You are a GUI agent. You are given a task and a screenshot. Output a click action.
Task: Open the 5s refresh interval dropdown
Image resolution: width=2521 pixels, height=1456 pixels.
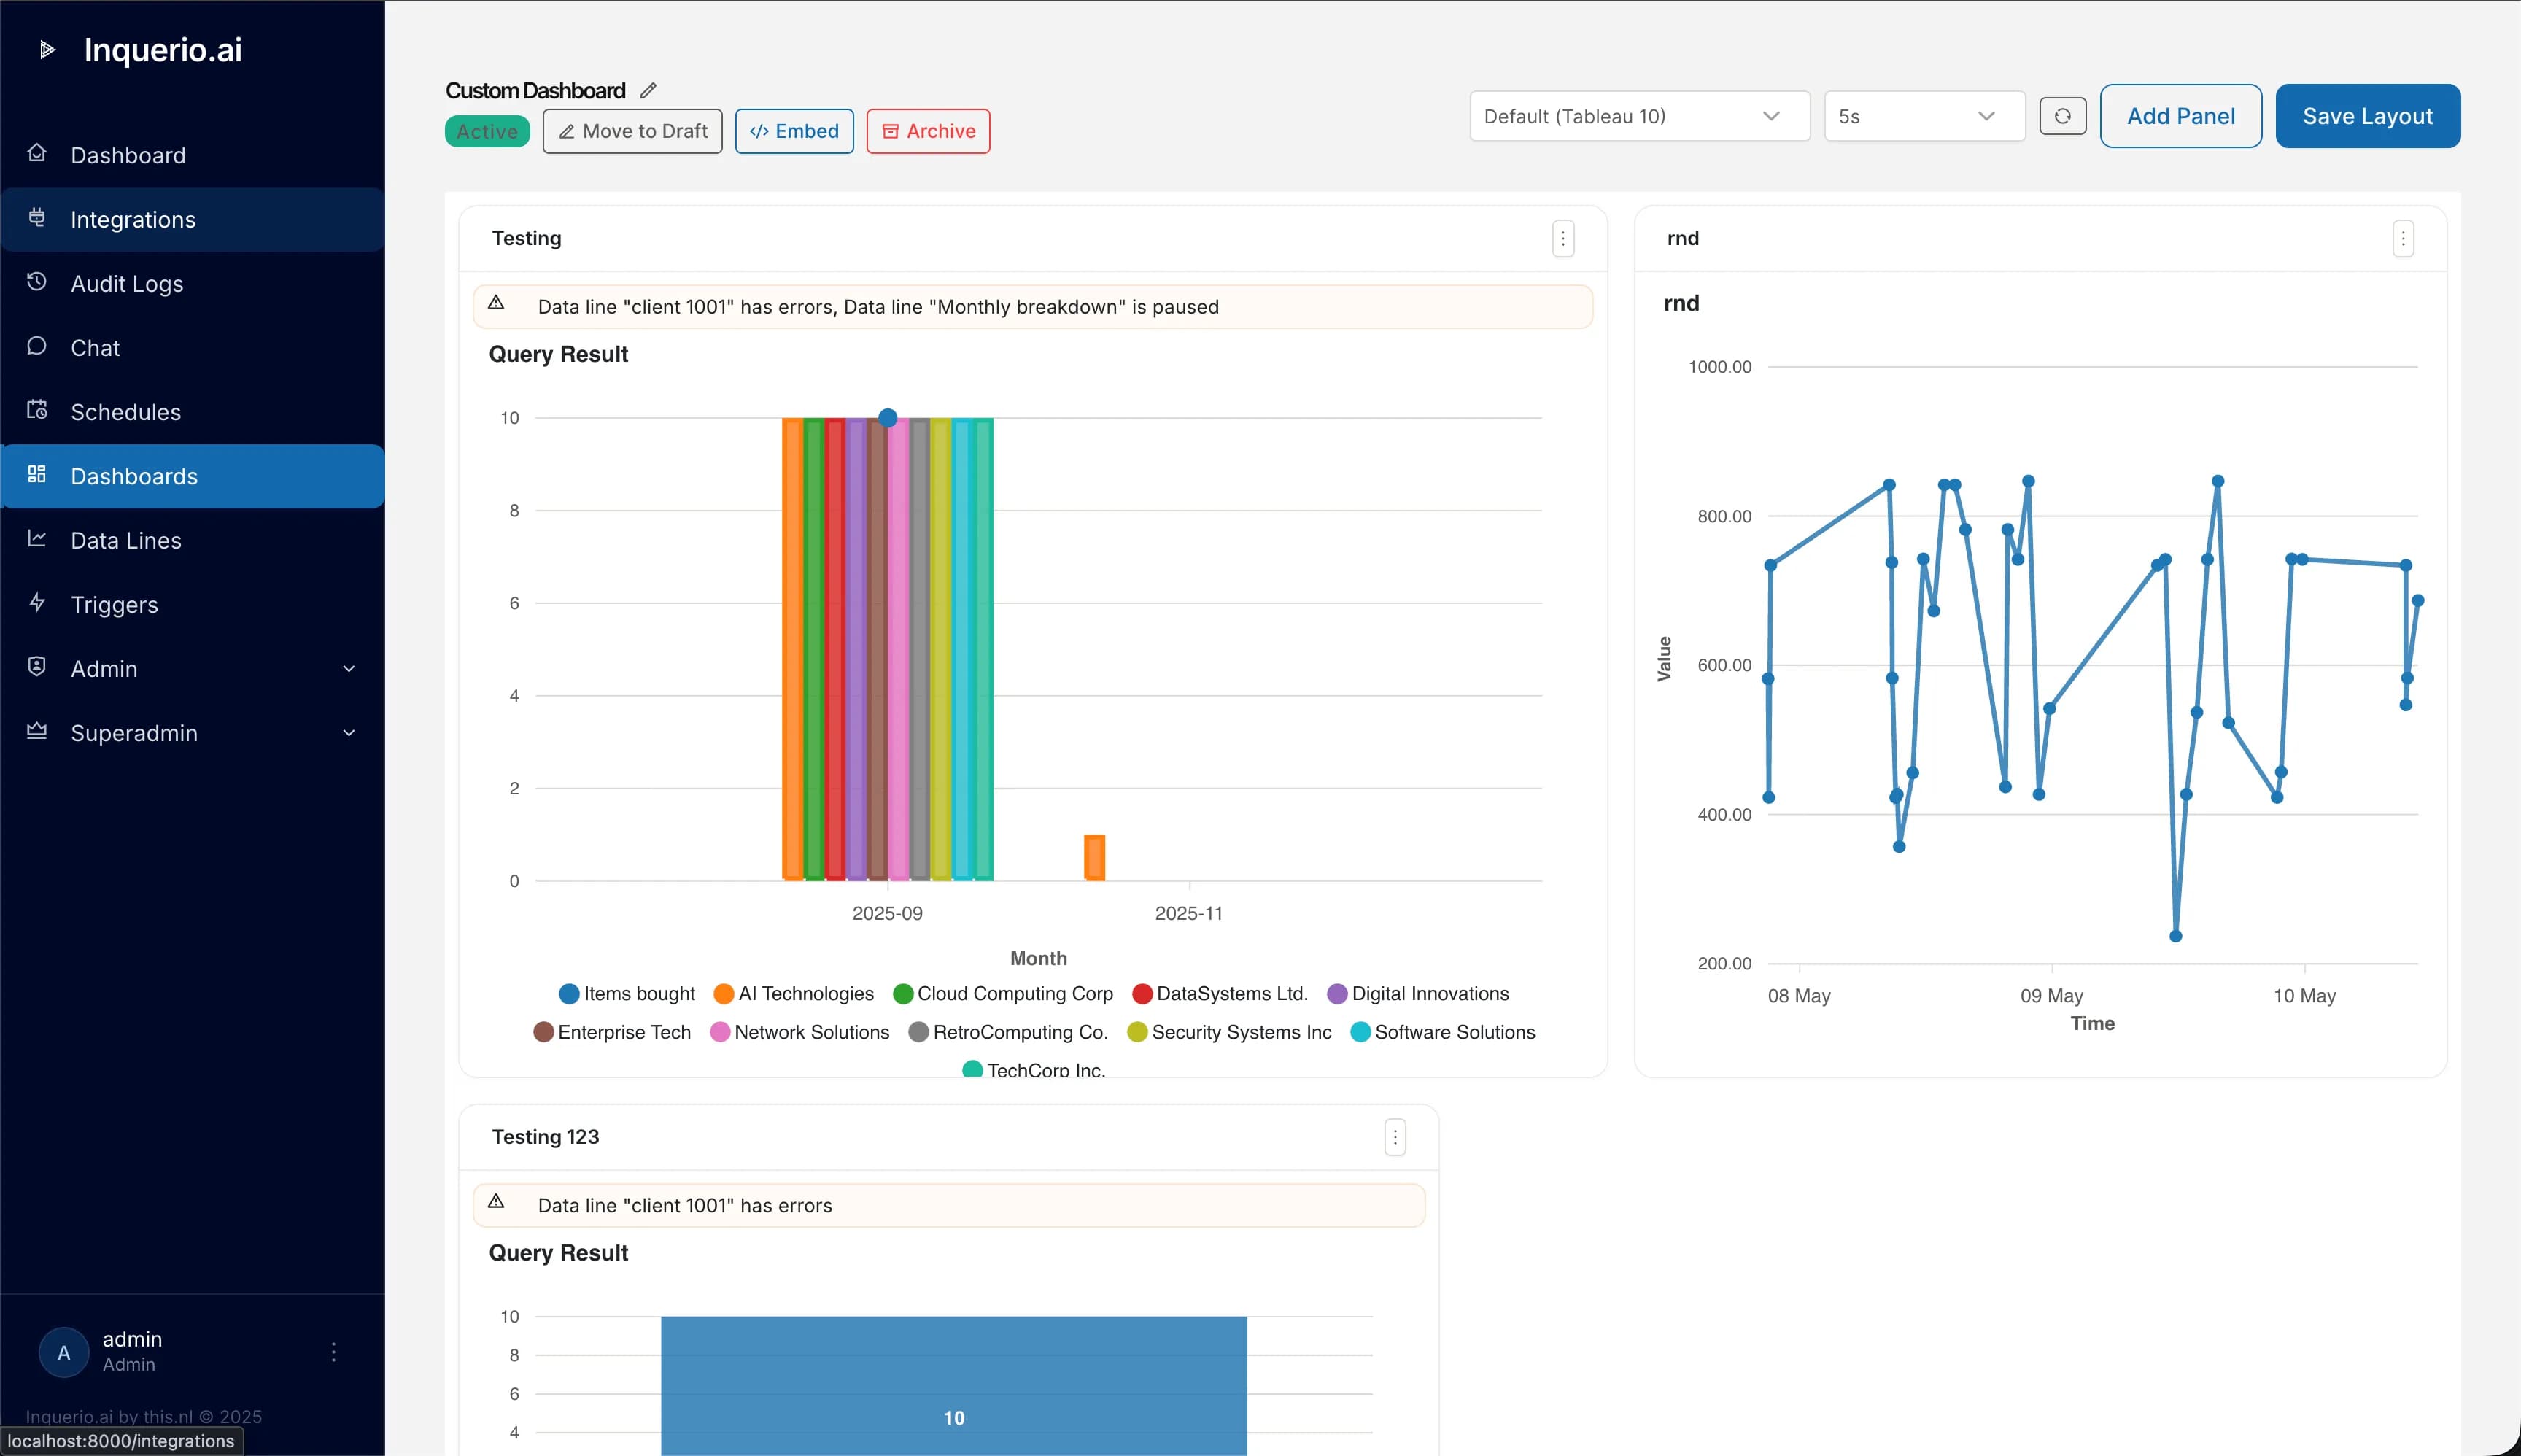click(1924, 116)
